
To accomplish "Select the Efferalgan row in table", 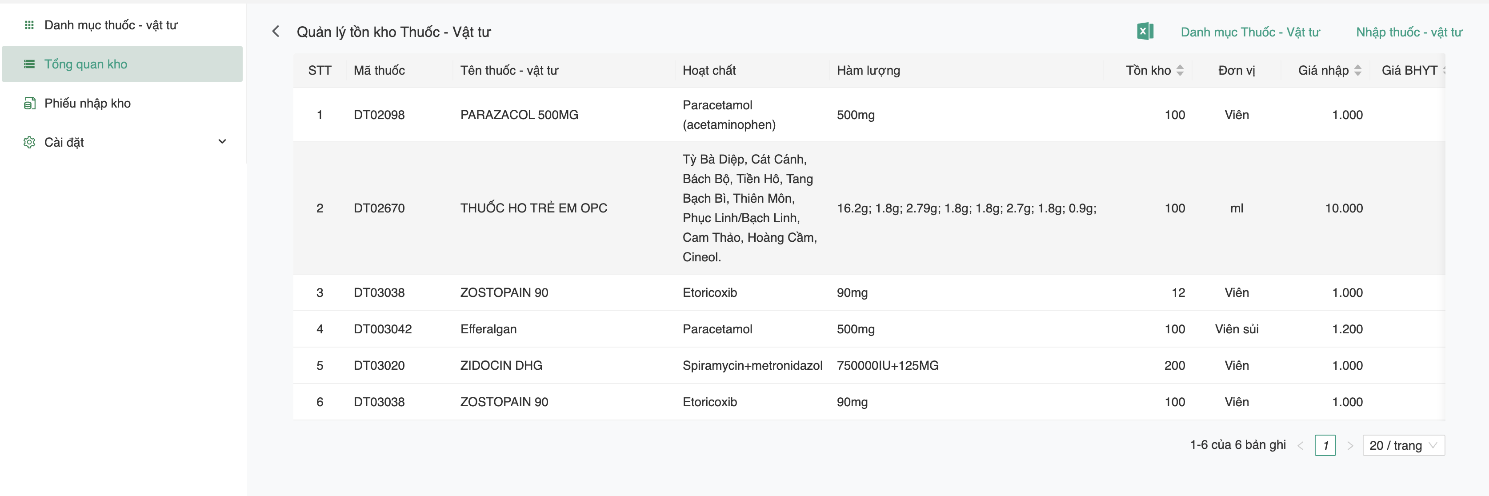I will coord(488,329).
